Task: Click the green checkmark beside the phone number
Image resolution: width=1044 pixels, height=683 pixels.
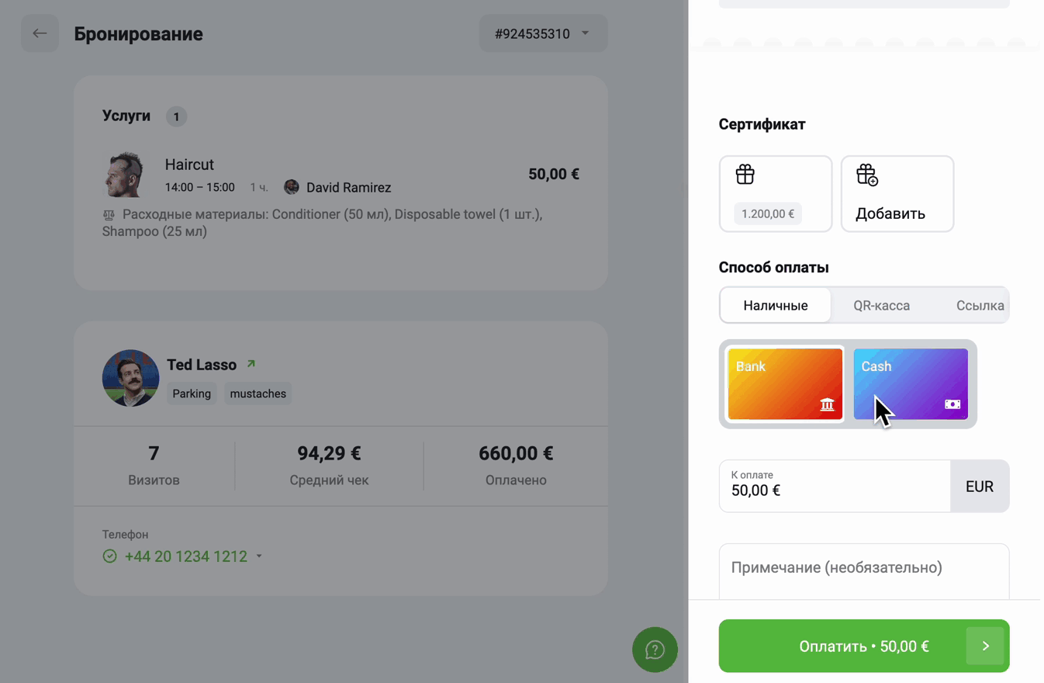Action: (x=109, y=556)
